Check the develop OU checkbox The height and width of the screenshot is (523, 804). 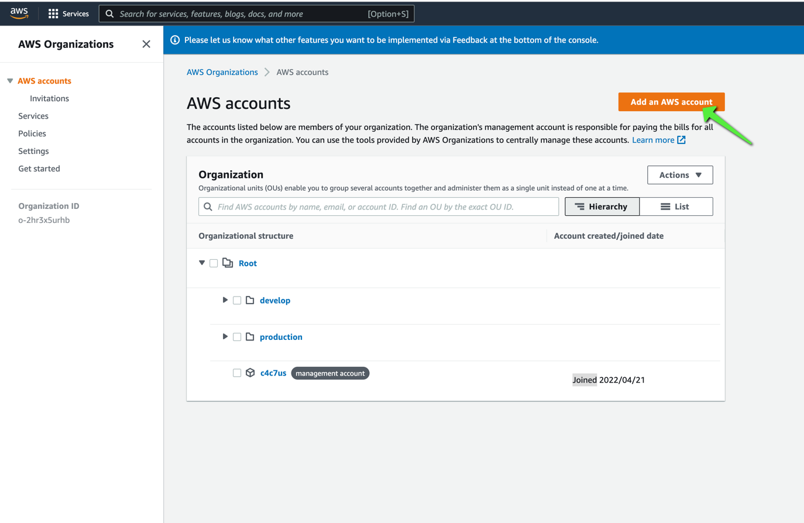(x=237, y=300)
